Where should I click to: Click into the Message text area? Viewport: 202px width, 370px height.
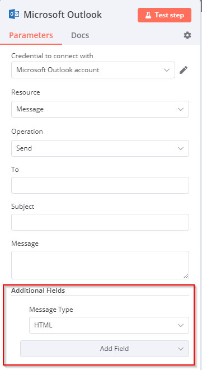coord(100,265)
